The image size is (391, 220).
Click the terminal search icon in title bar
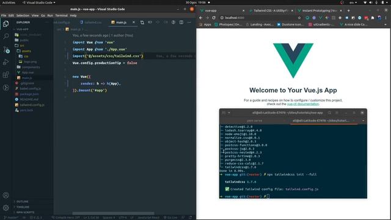[329, 112]
